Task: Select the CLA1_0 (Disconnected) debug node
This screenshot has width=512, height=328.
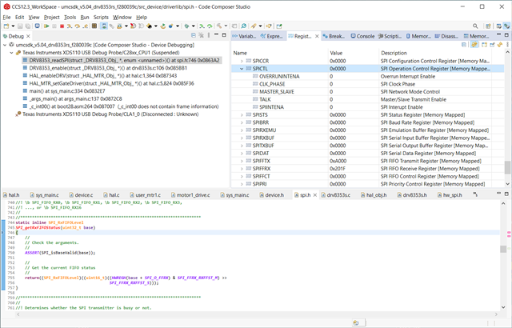Action: click(x=106, y=114)
